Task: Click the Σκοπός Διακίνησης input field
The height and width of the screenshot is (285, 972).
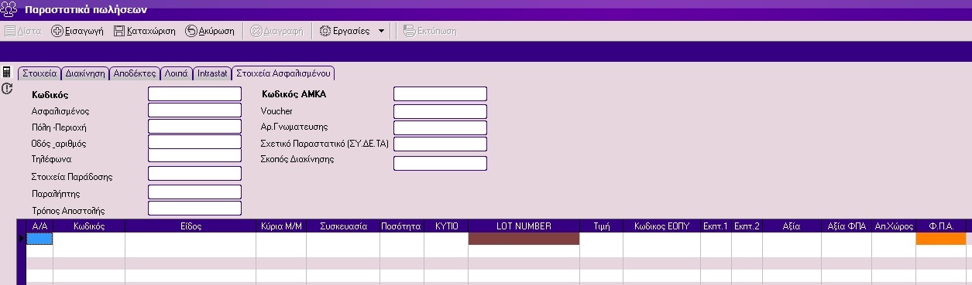Action: [440, 163]
